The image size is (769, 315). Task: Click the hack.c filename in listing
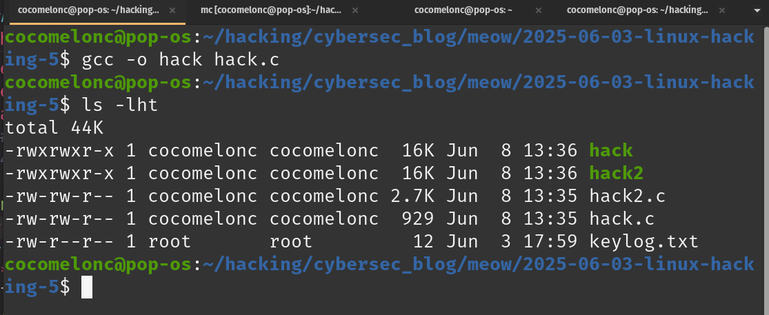[622, 219]
